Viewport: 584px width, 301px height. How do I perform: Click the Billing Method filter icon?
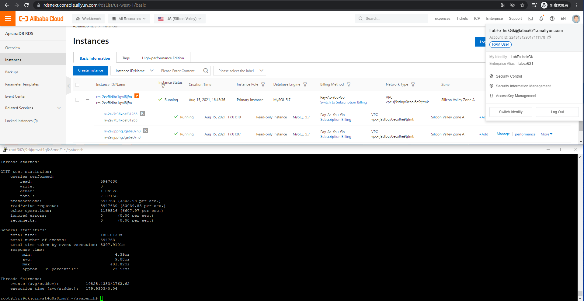point(349,85)
